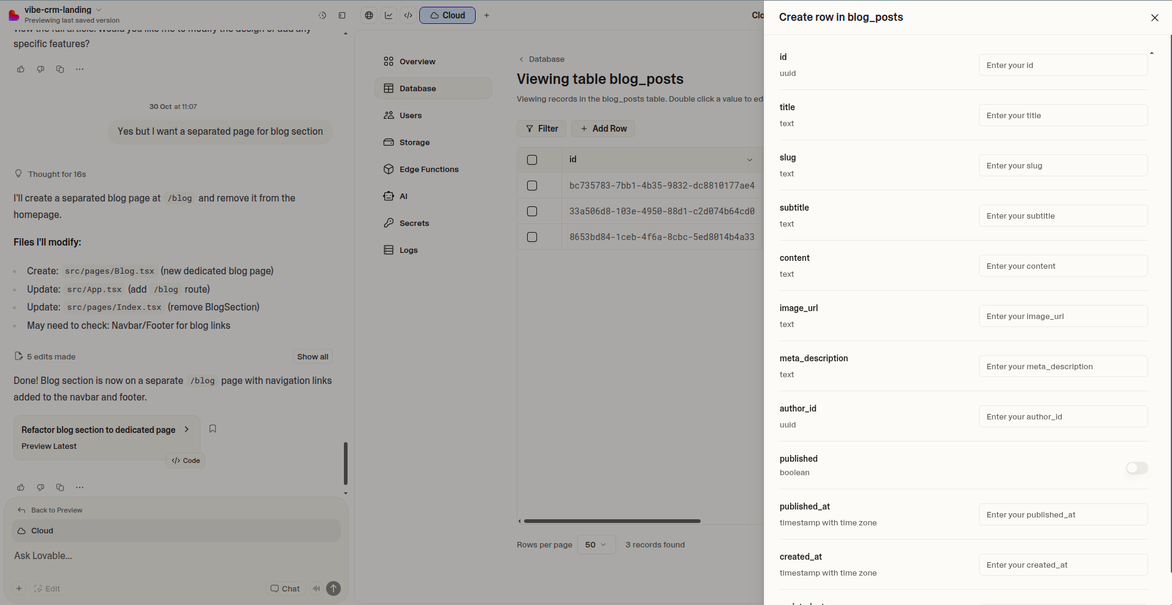Screen dimensions: 1172x605
Task: Click the Add Row button
Action: point(603,129)
